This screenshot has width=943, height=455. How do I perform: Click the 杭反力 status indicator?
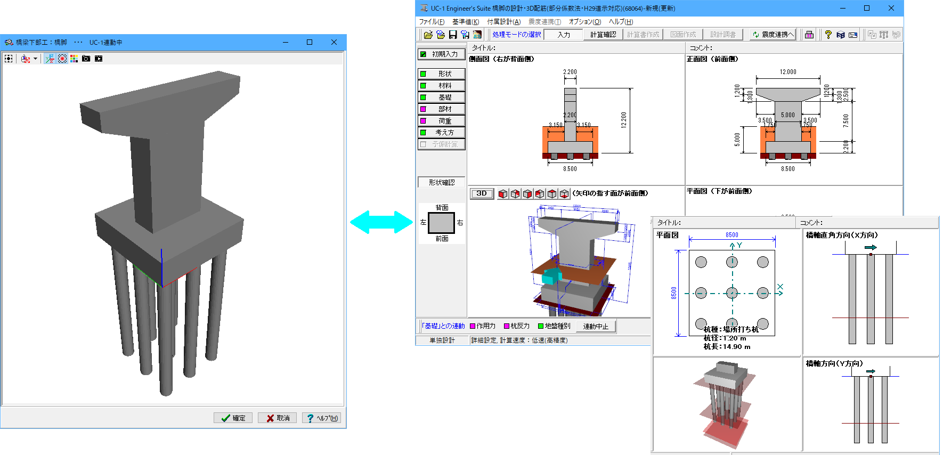(x=517, y=326)
